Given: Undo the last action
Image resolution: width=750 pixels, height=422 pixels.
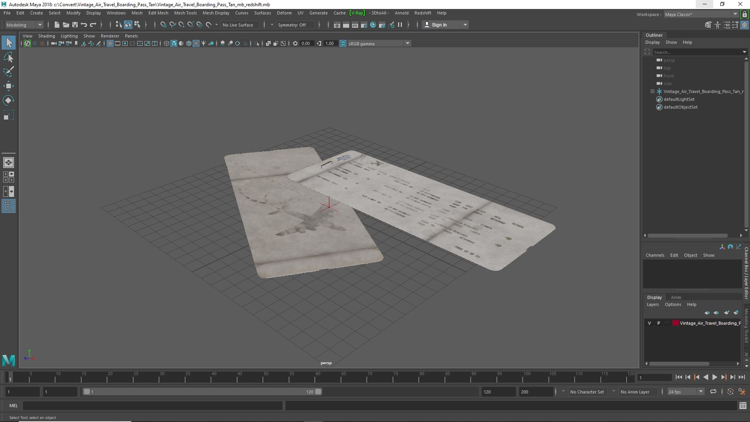Looking at the screenshot, I should click(x=84, y=25).
